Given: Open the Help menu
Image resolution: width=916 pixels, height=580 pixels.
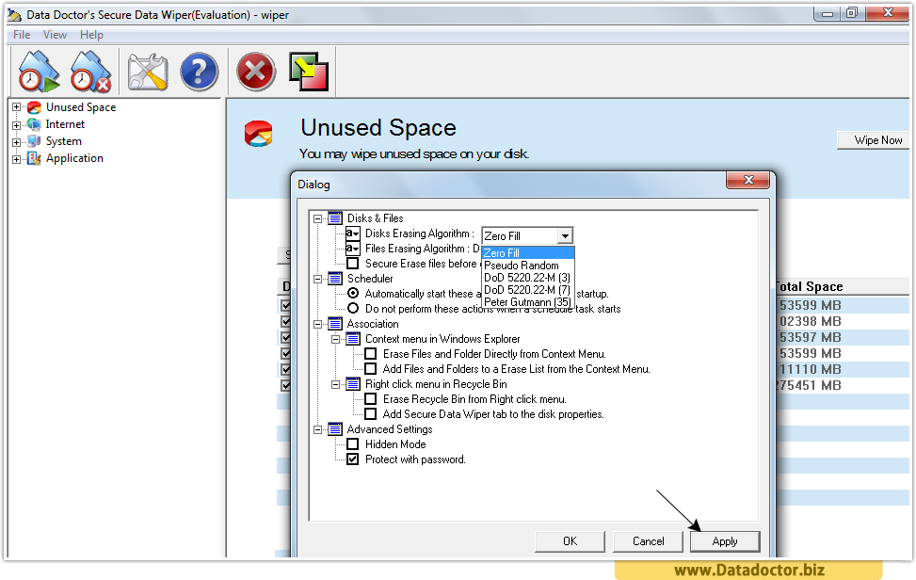Looking at the screenshot, I should 91,35.
